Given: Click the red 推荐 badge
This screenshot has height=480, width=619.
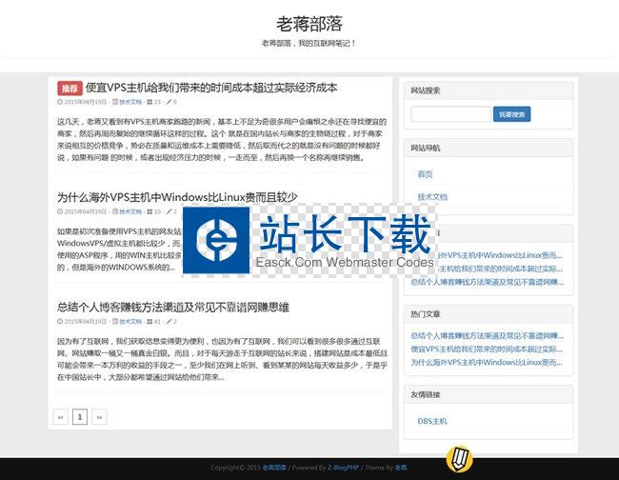Looking at the screenshot, I should (x=70, y=89).
